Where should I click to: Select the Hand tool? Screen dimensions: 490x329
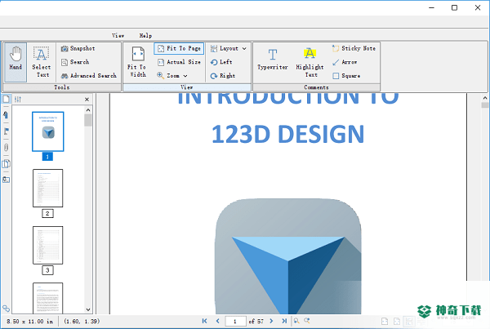pyautogui.click(x=16, y=62)
